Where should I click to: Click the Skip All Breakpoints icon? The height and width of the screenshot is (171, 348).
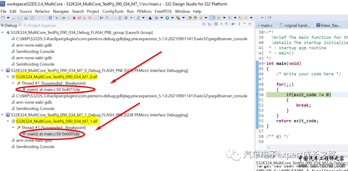coord(56,18)
